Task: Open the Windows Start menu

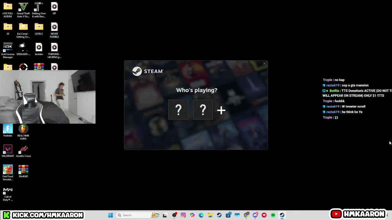Action: 111,215
